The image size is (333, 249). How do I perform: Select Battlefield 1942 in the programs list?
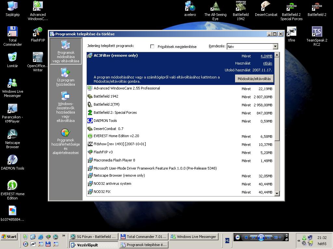click(x=106, y=96)
